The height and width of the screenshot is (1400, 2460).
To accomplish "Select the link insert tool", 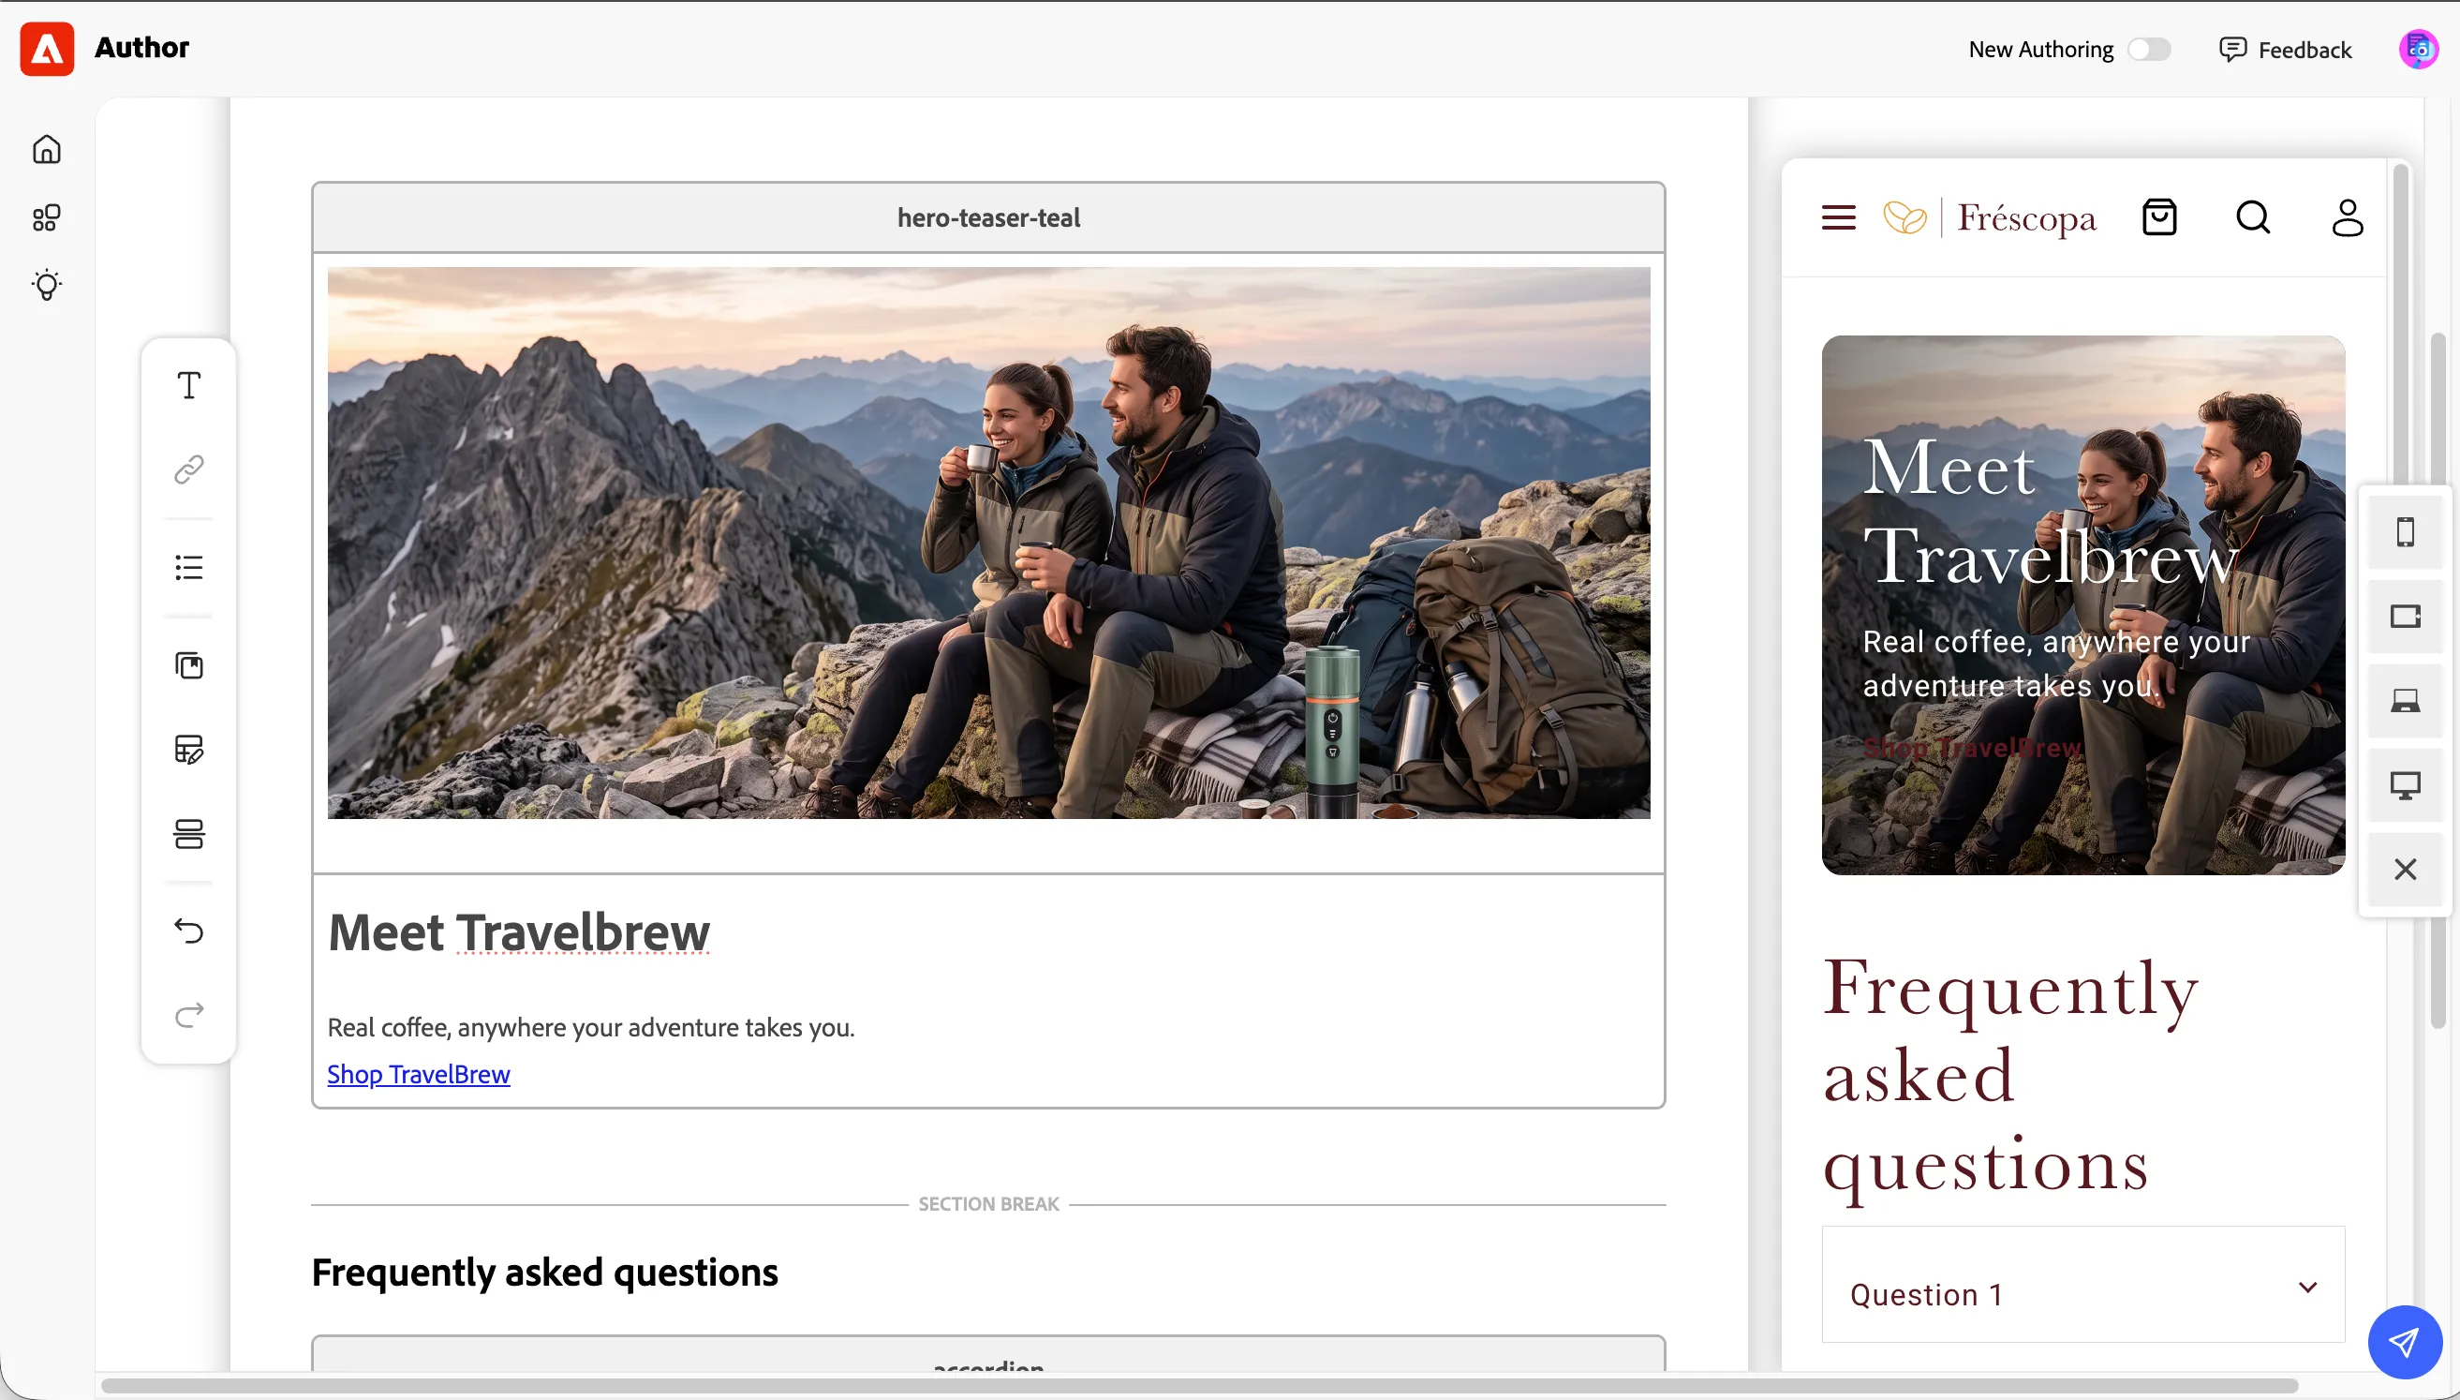I will pyautogui.click(x=189, y=469).
